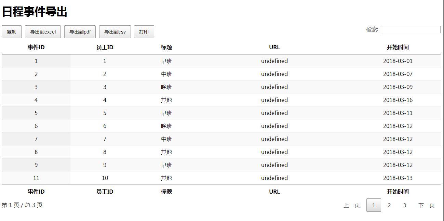Sort table by 标题 column header

coord(166,47)
